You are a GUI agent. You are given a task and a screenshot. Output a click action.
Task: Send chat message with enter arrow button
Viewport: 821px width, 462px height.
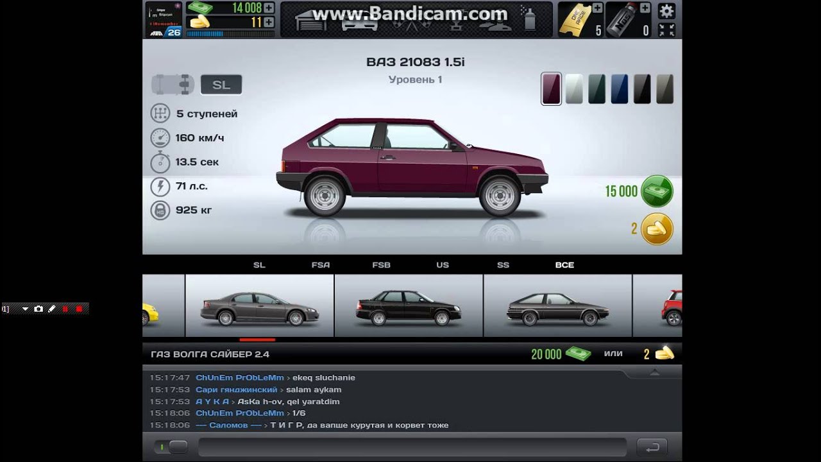tap(652, 447)
